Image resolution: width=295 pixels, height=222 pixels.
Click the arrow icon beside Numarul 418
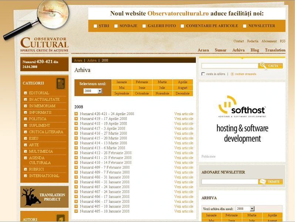[76, 124]
